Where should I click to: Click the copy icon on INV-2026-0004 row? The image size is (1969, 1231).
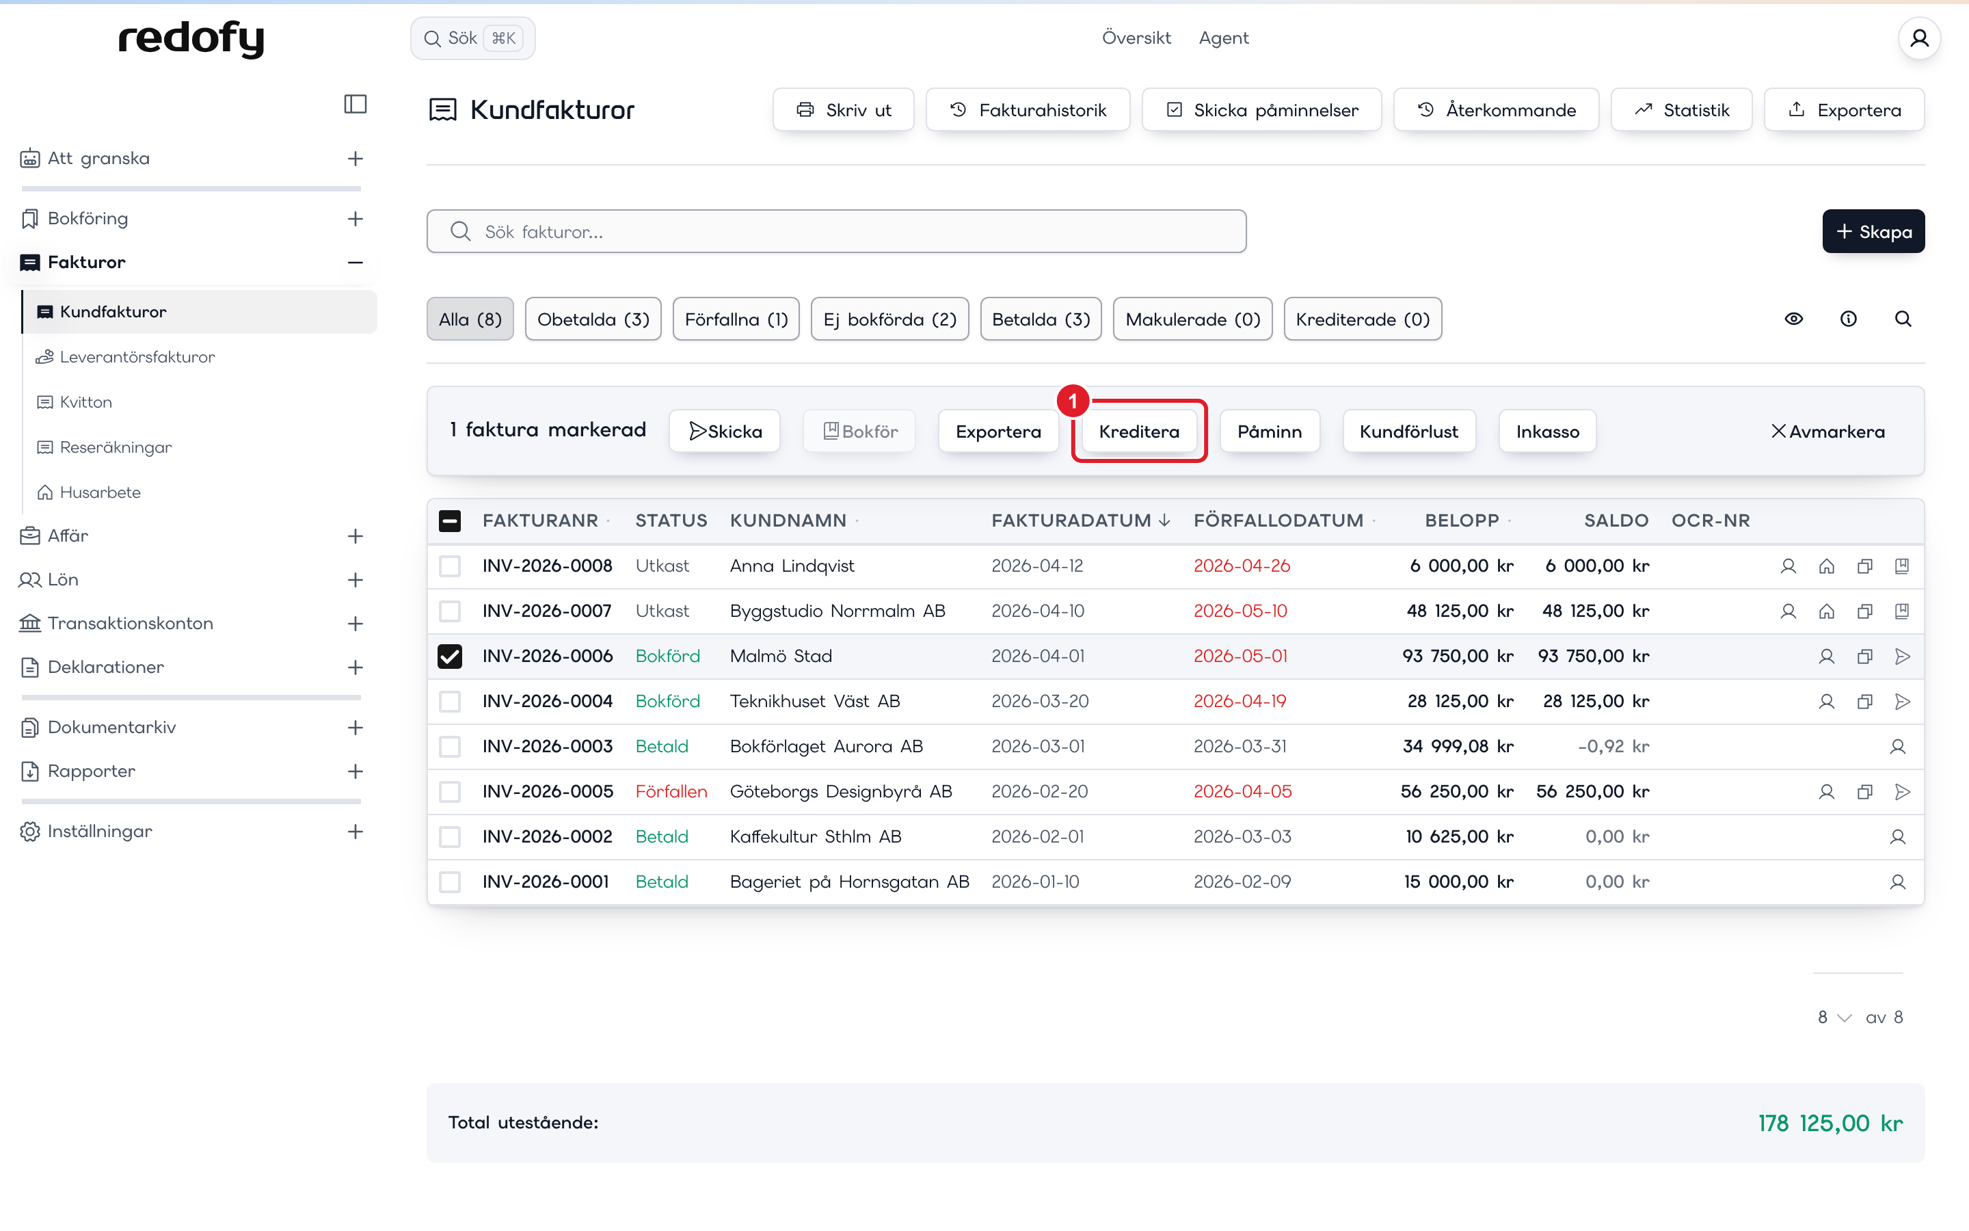tap(1865, 702)
